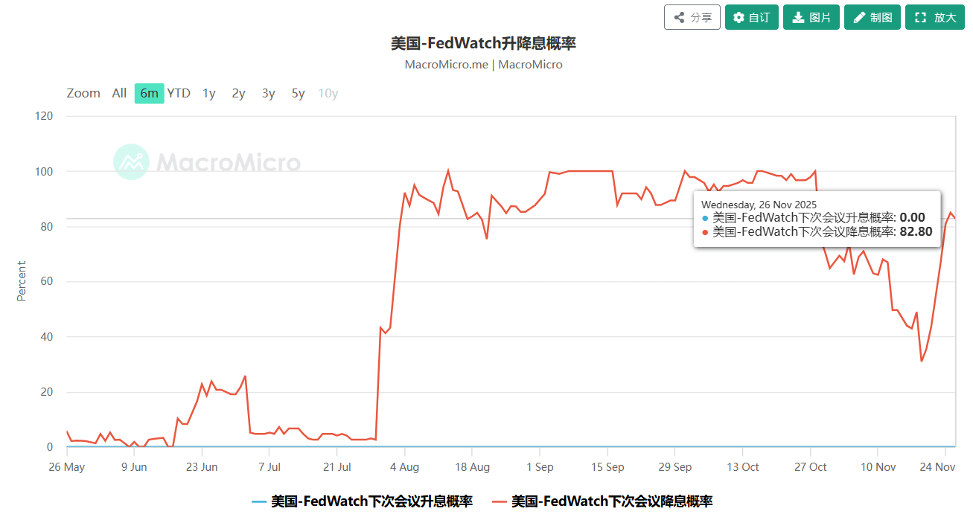973x517 pixels.
Task: Click the 制图 pencil edit button
Action: 872,17
